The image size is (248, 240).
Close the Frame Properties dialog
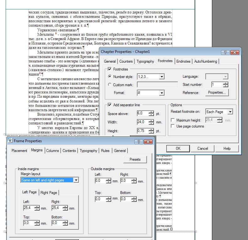click(148, 142)
